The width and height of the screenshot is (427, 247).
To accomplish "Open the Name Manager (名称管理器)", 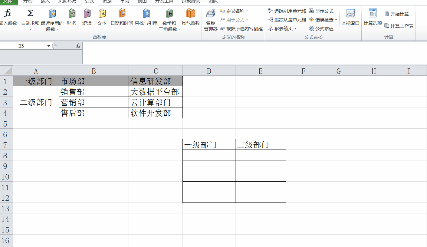I will [211, 20].
